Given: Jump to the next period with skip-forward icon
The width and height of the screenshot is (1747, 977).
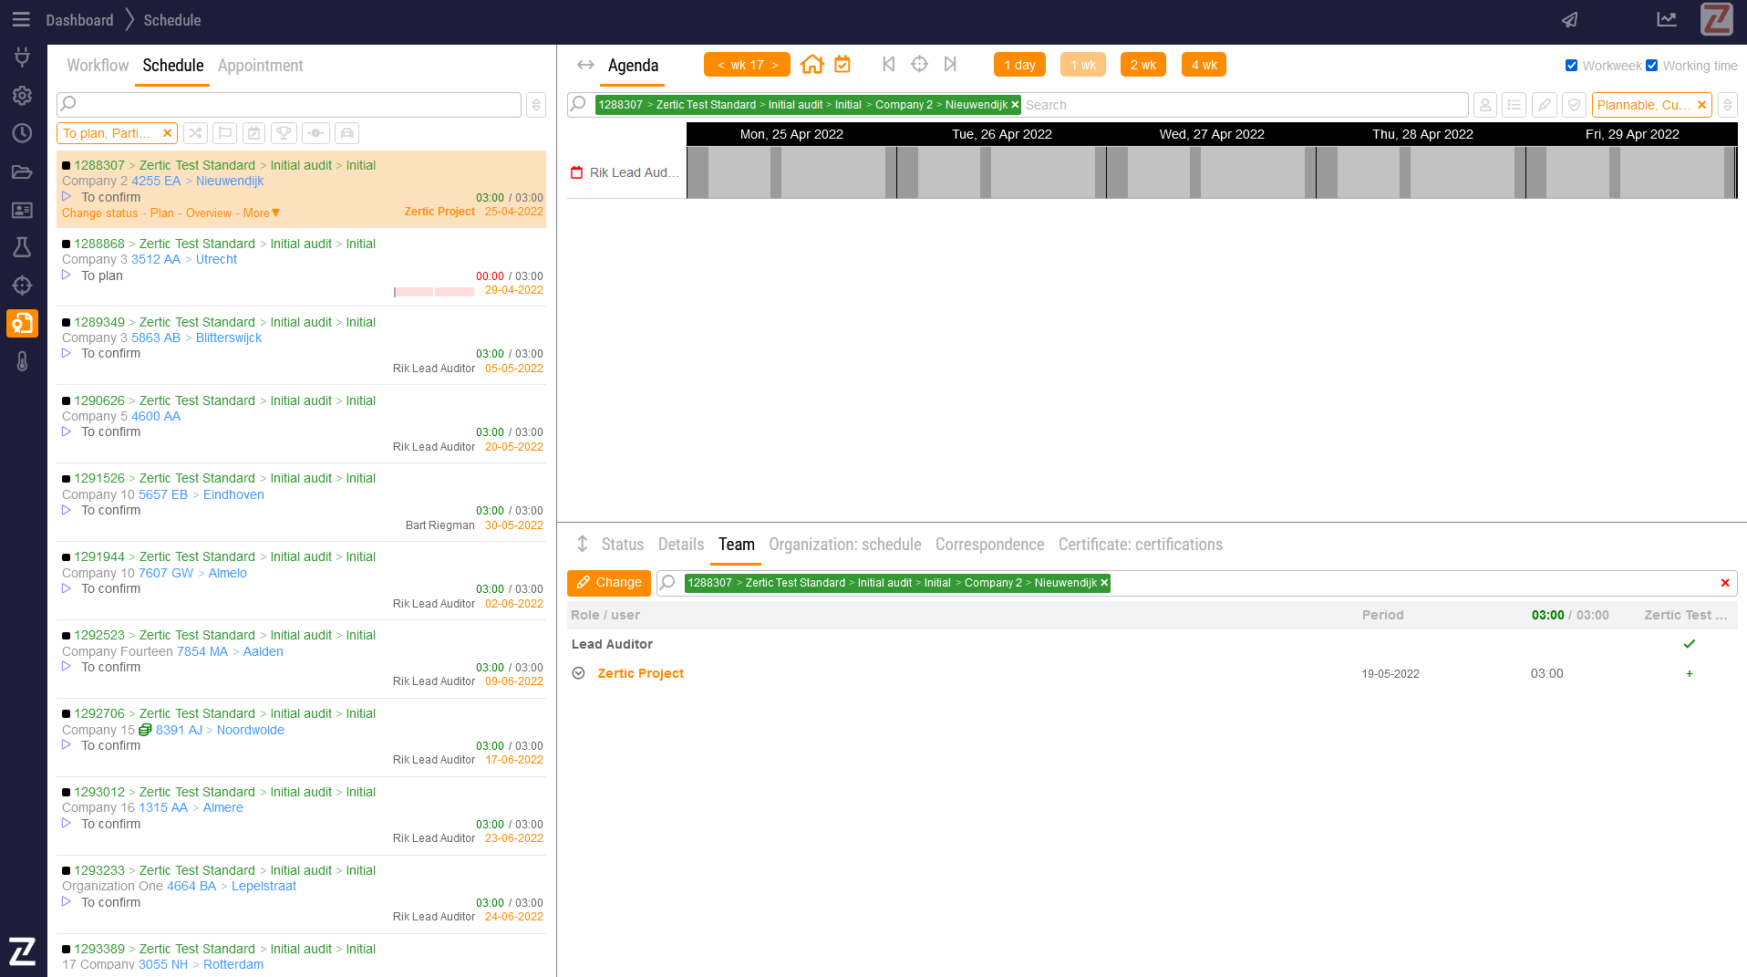Looking at the screenshot, I should [950, 64].
